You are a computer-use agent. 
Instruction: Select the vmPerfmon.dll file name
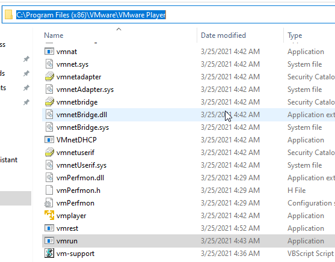[x=80, y=178]
